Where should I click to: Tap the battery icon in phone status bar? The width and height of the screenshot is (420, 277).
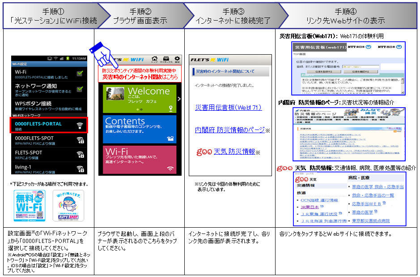pyautogui.click(x=68, y=58)
